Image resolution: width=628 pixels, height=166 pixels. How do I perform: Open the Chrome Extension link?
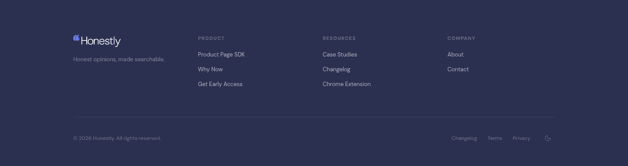pos(347,84)
